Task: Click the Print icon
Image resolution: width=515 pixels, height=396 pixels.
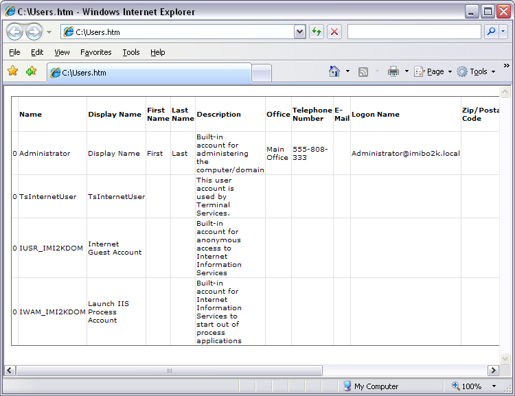Action: pyautogui.click(x=393, y=71)
